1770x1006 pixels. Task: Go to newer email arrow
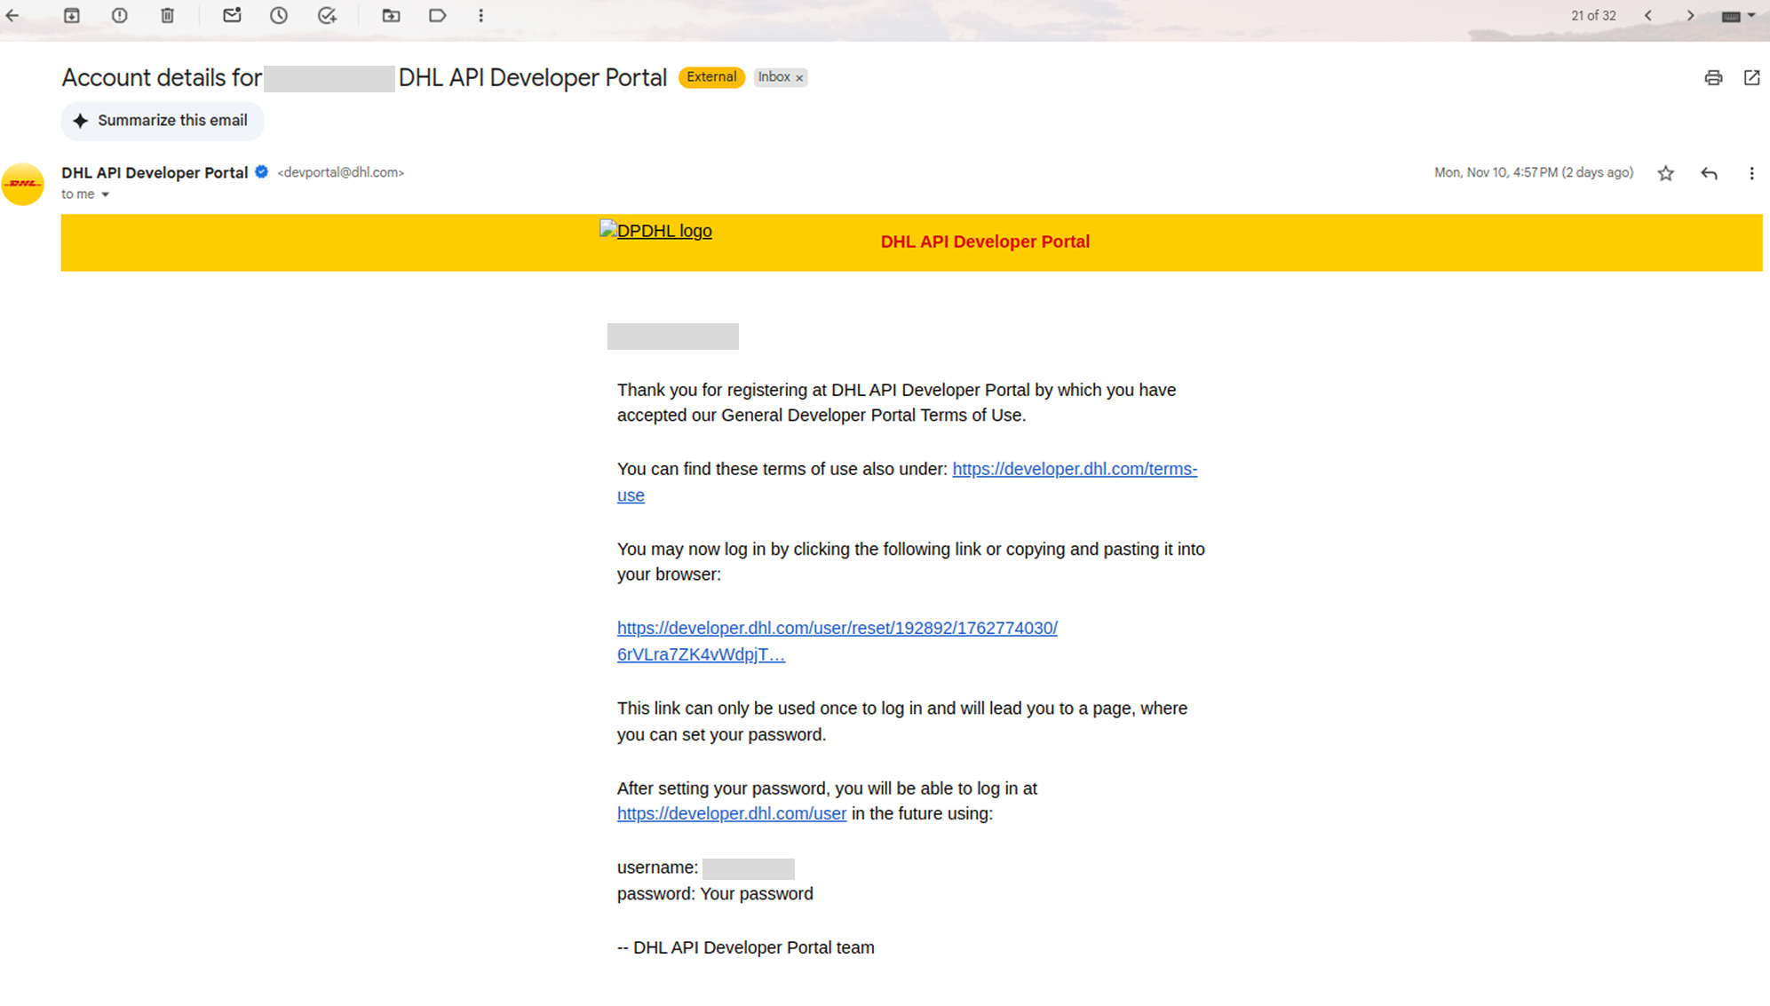(1648, 15)
